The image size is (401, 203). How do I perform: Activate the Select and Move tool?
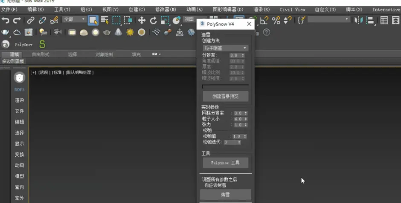pos(142,20)
